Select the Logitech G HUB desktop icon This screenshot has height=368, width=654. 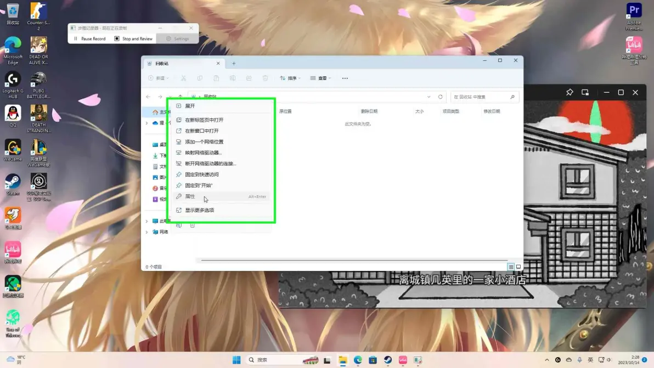(13, 85)
